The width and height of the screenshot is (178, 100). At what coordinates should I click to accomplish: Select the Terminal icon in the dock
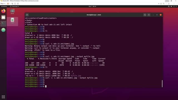(3, 24)
